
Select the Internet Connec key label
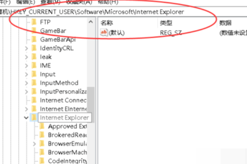click(63, 100)
